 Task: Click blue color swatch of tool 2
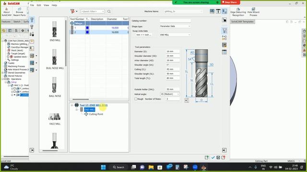pyautogui.click(x=87, y=32)
